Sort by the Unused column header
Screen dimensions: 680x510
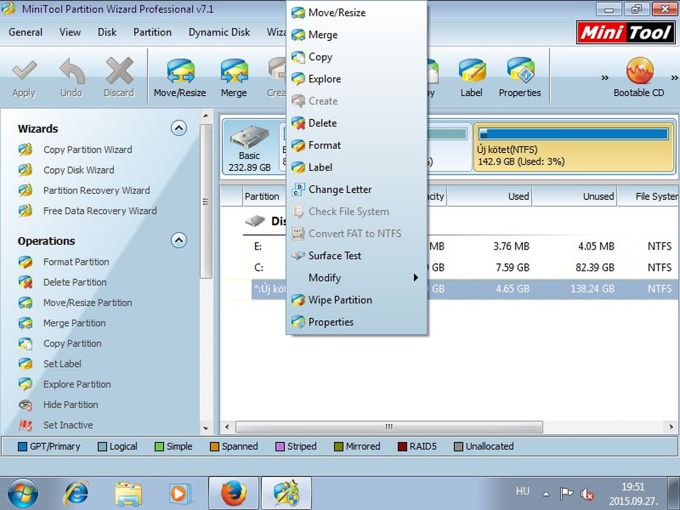pos(575,197)
